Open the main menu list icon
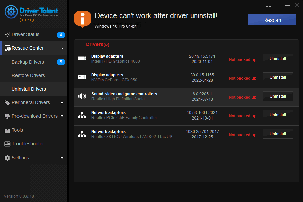This screenshot has width=303, height=202. [278, 5]
